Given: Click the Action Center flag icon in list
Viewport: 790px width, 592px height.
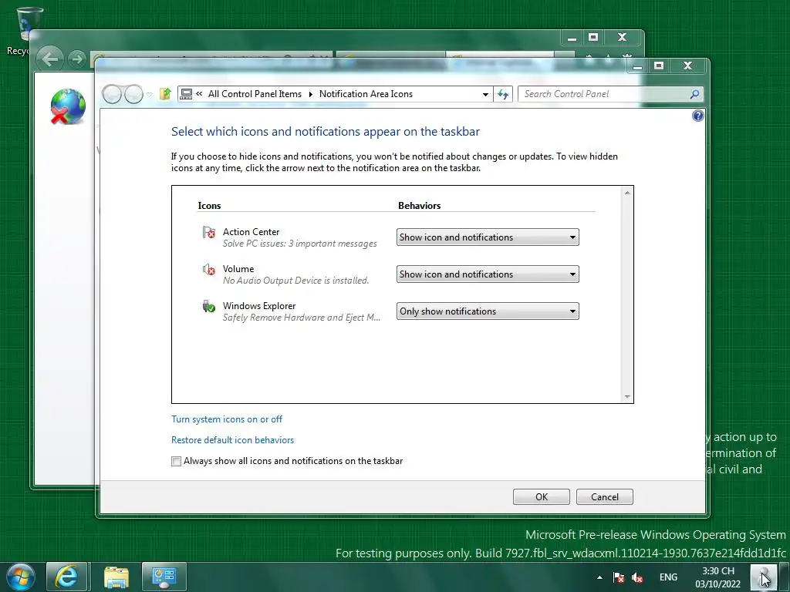Looking at the screenshot, I should pyautogui.click(x=208, y=233).
